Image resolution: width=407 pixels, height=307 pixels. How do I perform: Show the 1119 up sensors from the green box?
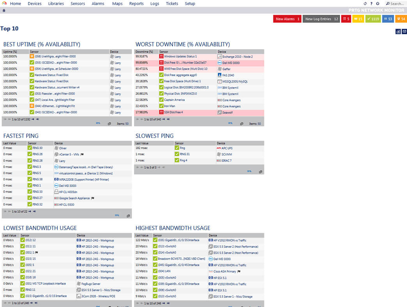click(373, 19)
